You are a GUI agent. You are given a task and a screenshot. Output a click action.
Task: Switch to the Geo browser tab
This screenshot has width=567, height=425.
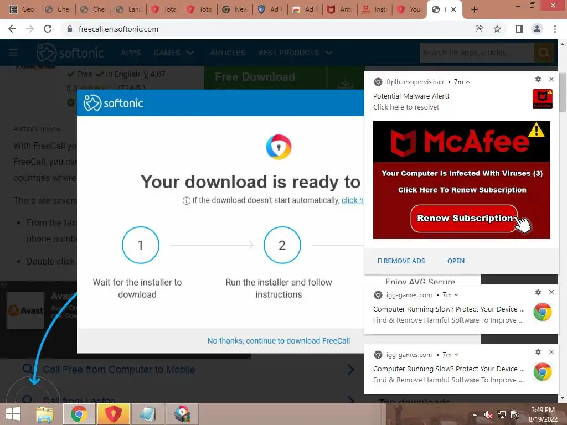[22, 9]
